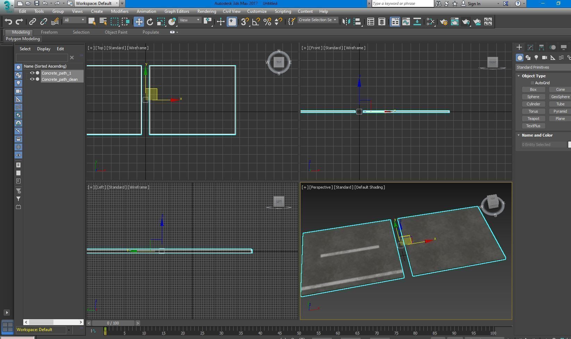
Task: Select Geometry category in Create panel
Action: (x=520, y=58)
